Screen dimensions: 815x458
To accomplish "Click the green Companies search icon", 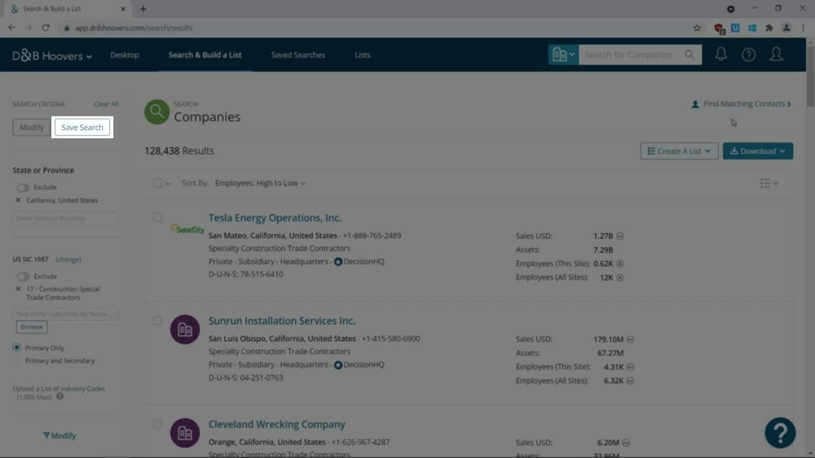I will coord(157,112).
